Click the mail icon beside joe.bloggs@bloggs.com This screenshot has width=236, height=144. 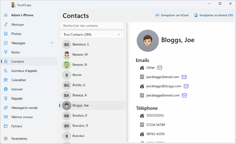tap(186, 86)
